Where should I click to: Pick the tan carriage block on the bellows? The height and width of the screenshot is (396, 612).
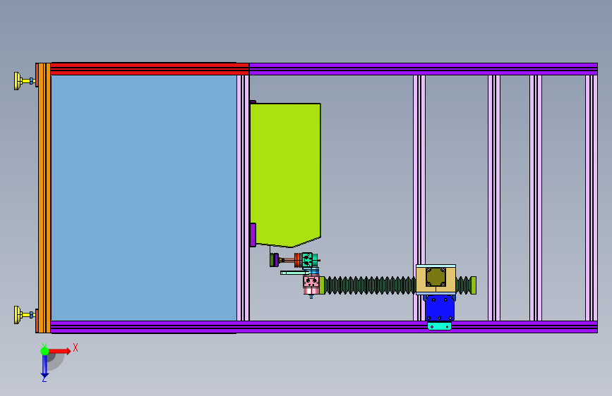tap(436, 280)
